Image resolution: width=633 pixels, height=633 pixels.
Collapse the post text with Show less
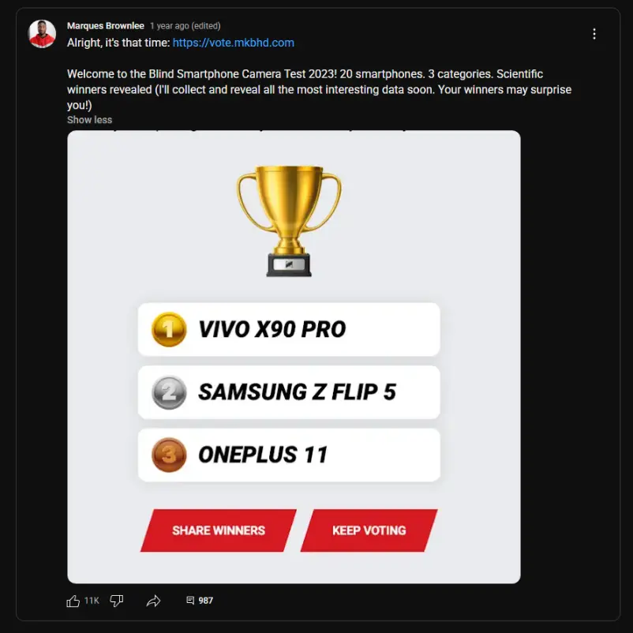tap(89, 120)
